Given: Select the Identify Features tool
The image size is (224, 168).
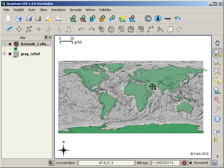Looking at the screenshot, I should [x=217, y=132].
